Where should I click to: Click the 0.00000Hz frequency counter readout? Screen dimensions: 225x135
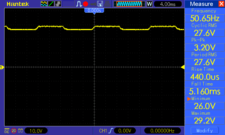coord(162,131)
